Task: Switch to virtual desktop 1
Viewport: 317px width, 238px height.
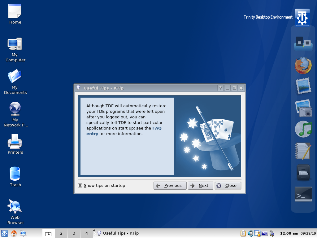Action: [x=48, y=233]
